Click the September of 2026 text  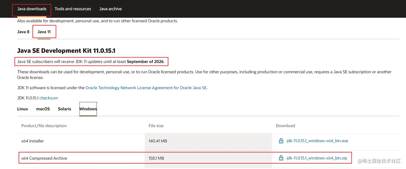tap(145, 62)
